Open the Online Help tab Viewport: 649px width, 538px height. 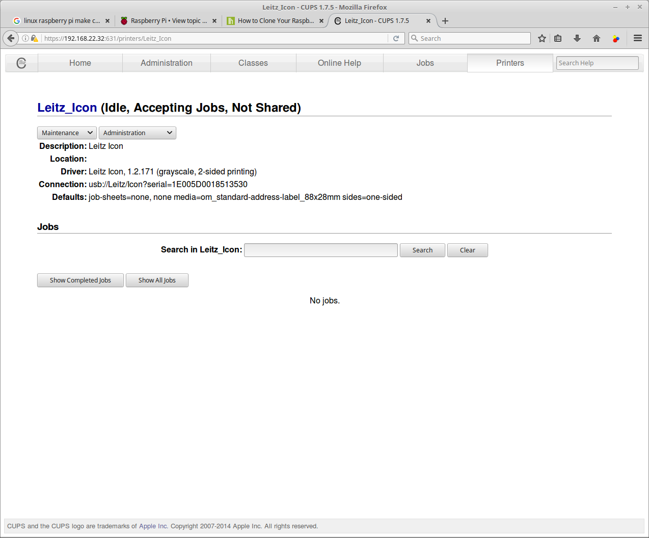pos(339,63)
